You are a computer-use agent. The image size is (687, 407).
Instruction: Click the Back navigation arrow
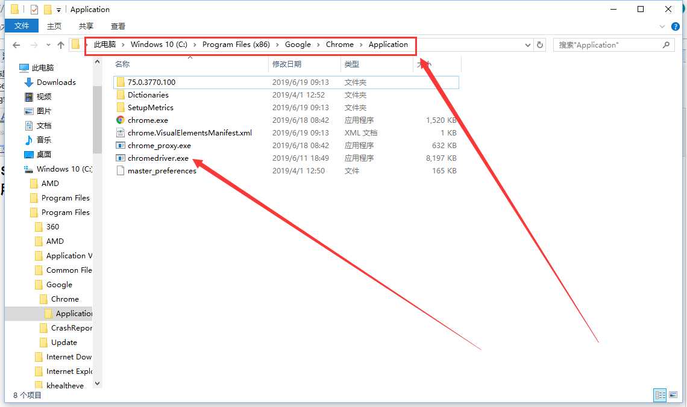click(17, 45)
